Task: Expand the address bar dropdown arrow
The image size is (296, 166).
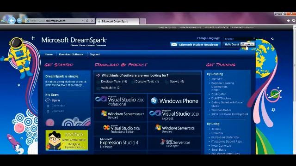Action: pos(83,20)
